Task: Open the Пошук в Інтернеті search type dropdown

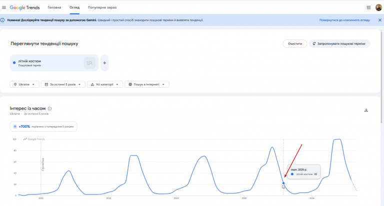Action: pos(146,84)
